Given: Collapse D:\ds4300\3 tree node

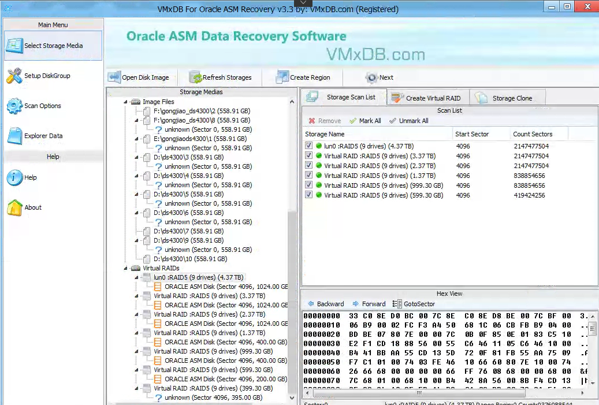Looking at the screenshot, I should pos(136,157).
